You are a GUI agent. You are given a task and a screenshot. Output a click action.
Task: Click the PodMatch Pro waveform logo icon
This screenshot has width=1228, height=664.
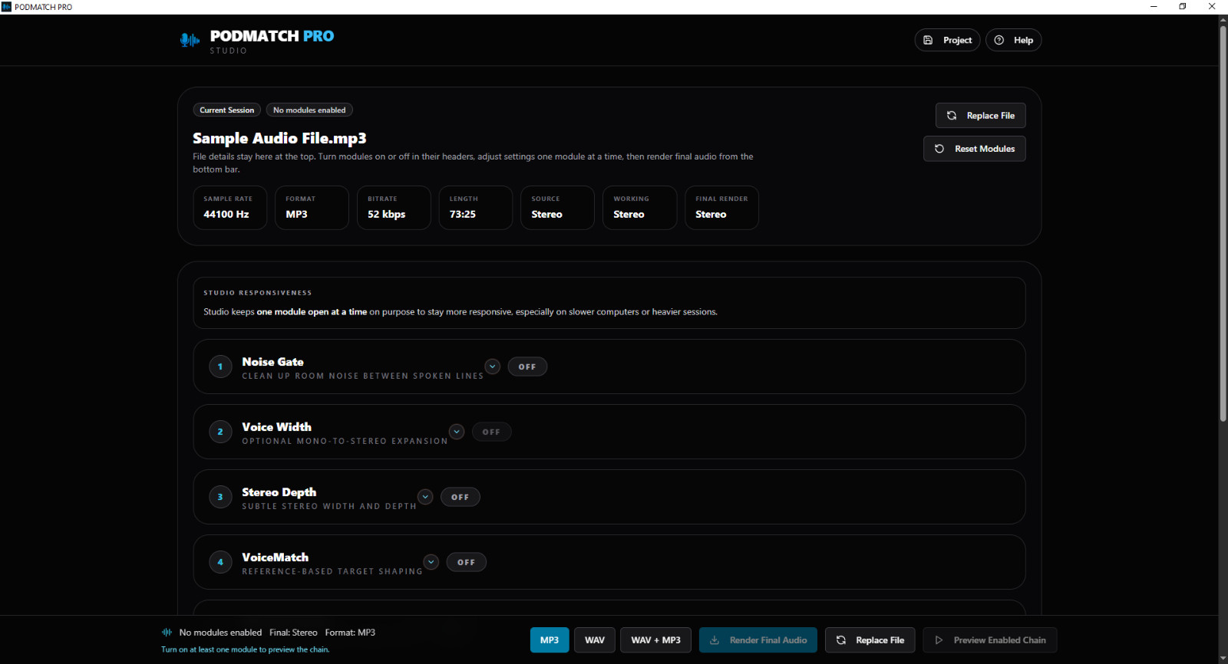coord(190,40)
